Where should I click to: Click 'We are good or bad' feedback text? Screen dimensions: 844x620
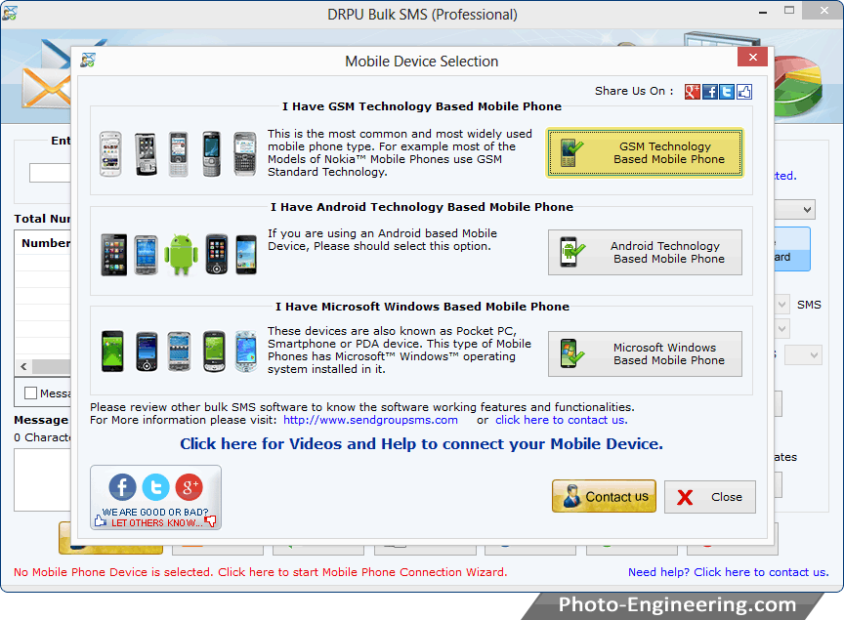click(155, 513)
